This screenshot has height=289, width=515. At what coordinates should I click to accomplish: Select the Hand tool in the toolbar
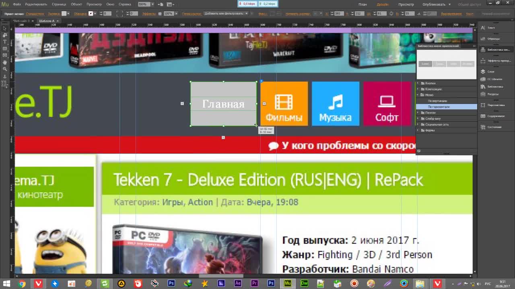tap(4, 62)
